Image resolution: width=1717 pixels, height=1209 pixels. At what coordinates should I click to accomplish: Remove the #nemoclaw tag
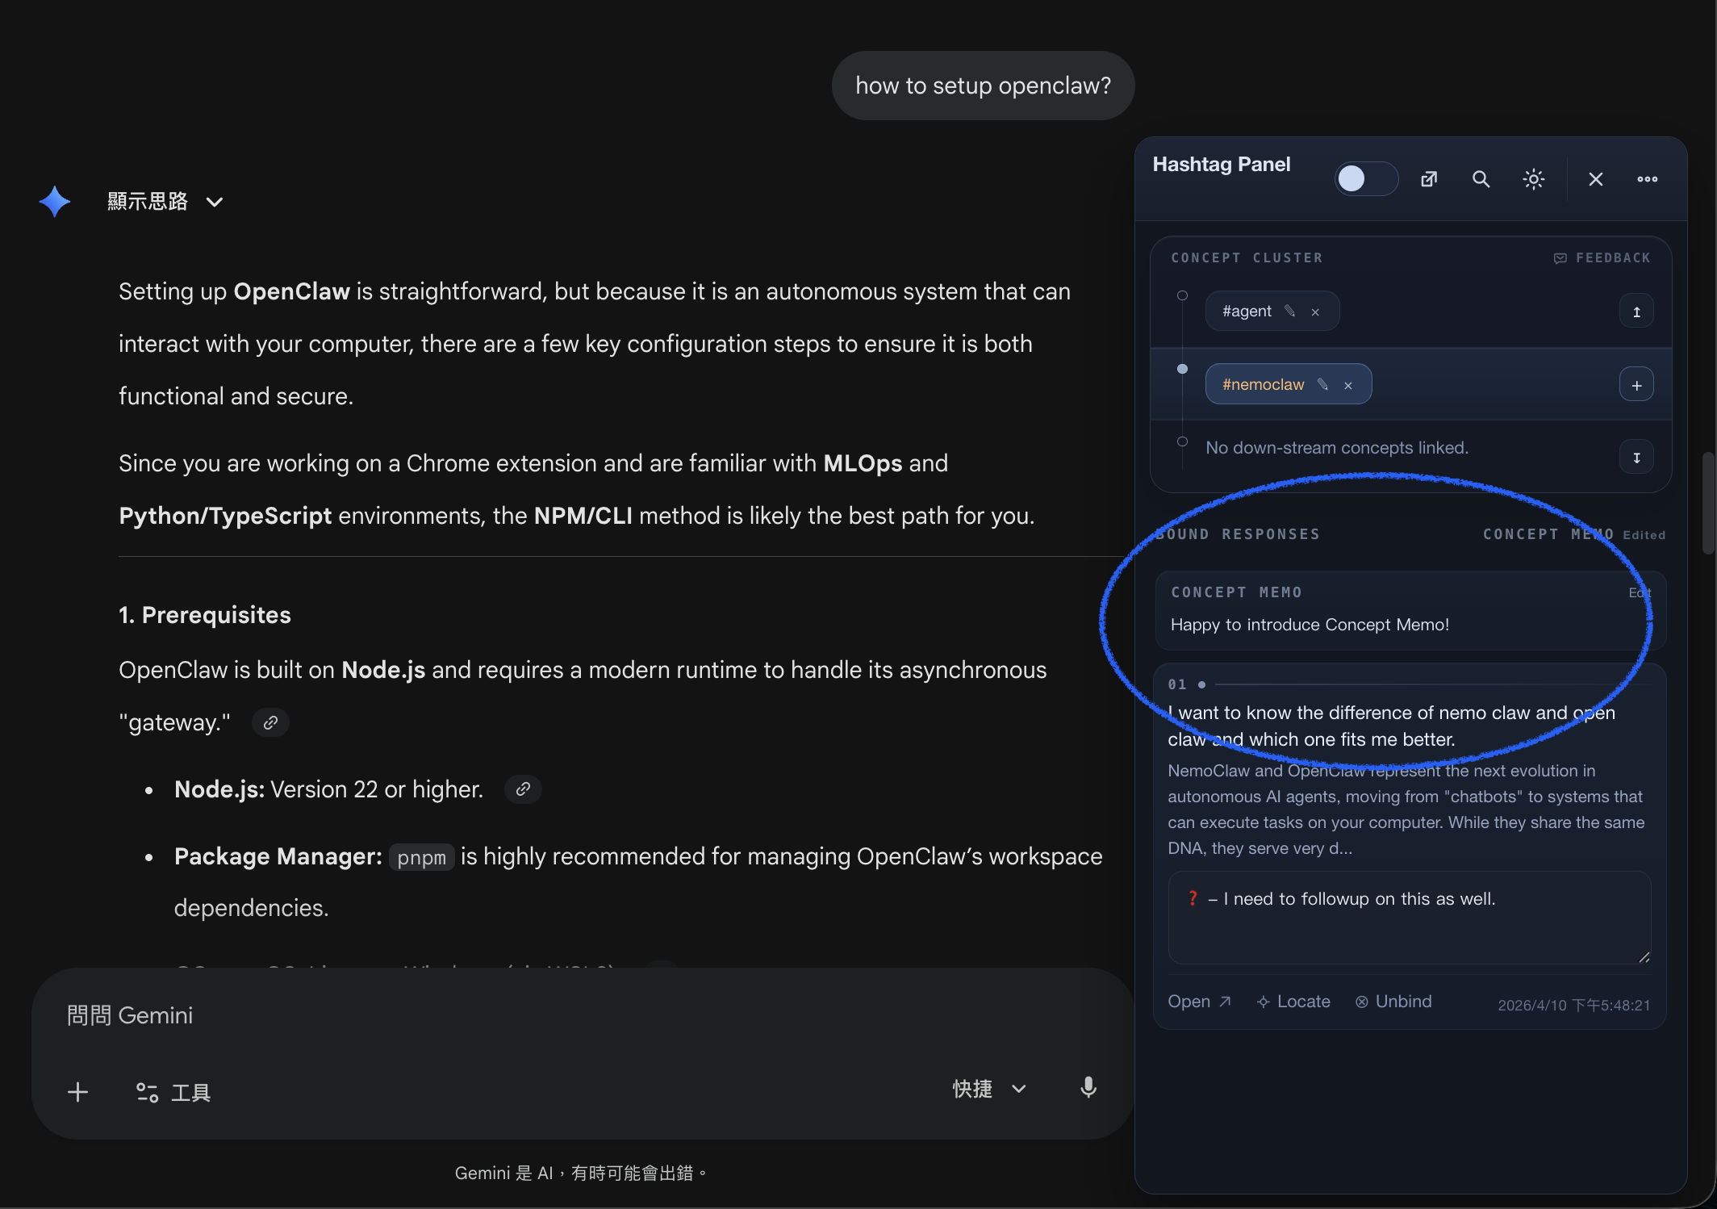[x=1347, y=385]
